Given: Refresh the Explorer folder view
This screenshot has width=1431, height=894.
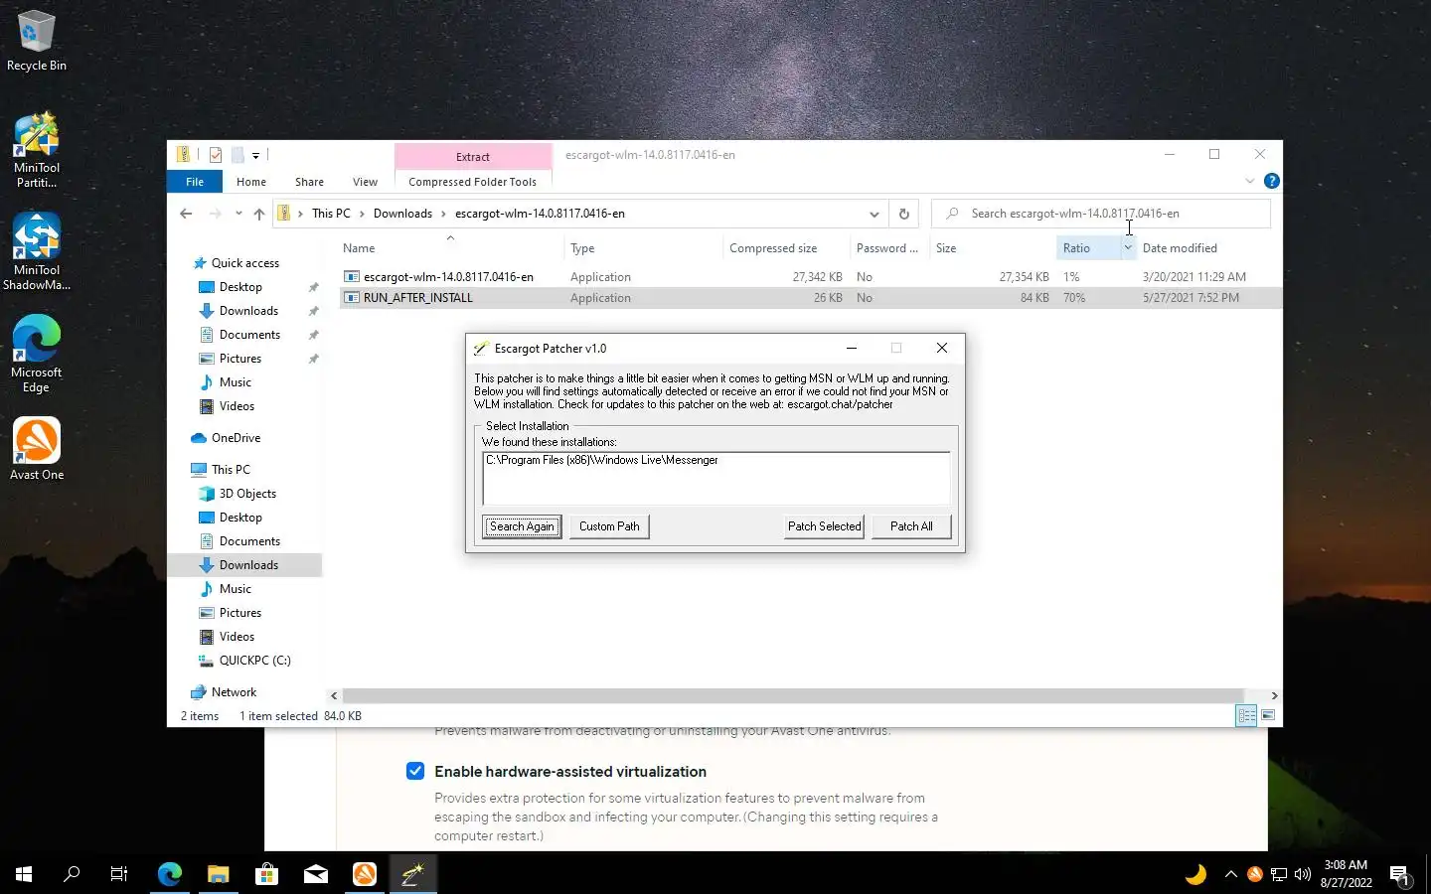Looking at the screenshot, I should click(x=903, y=214).
